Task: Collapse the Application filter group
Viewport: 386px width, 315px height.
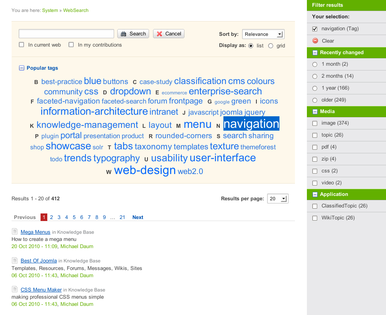Action: (315, 194)
